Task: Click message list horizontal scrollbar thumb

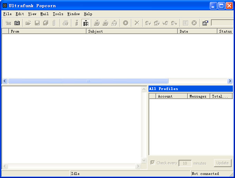Action: click(x=88, y=81)
